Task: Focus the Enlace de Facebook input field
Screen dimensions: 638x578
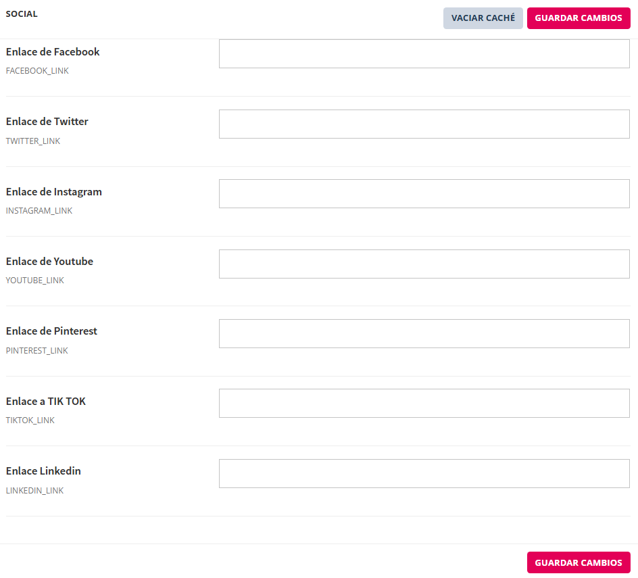Action: 424,54
